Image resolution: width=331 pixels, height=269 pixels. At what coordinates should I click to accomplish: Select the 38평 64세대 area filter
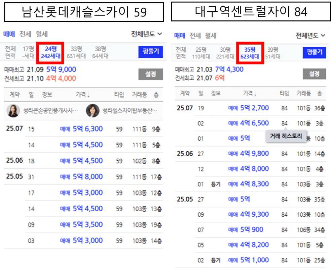[100, 52]
